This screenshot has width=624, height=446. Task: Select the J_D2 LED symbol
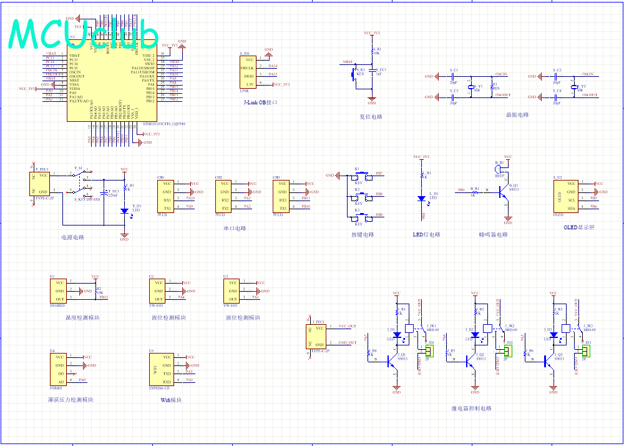(x=475, y=335)
